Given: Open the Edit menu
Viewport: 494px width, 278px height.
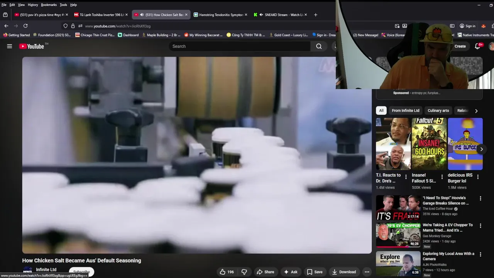Looking at the screenshot, I should 12,5.
